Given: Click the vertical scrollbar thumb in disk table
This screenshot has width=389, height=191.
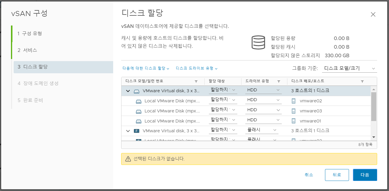Looking at the screenshot, I should (374, 106).
